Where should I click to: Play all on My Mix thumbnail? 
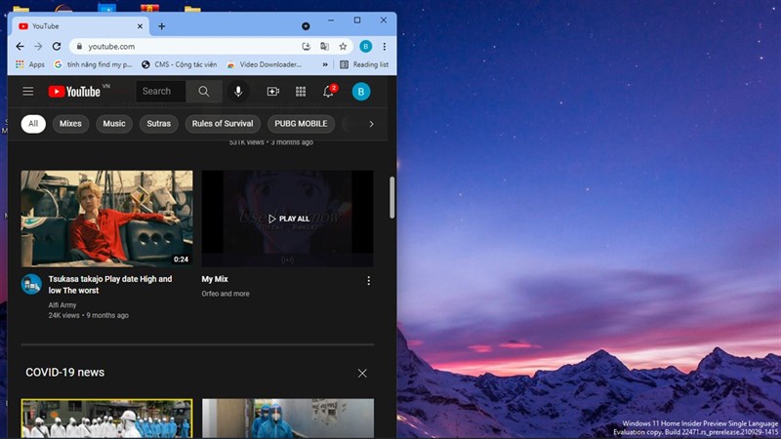[288, 219]
